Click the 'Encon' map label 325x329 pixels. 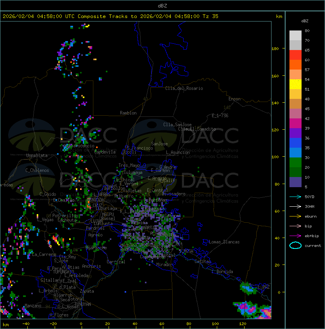[234, 99]
